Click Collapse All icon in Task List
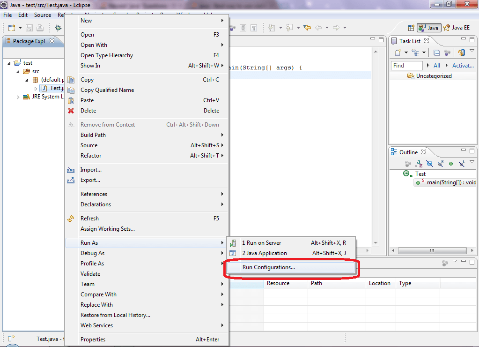 [436, 53]
